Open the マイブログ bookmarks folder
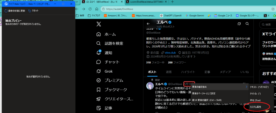This screenshot has height=113, width=276. [x=94, y=15]
